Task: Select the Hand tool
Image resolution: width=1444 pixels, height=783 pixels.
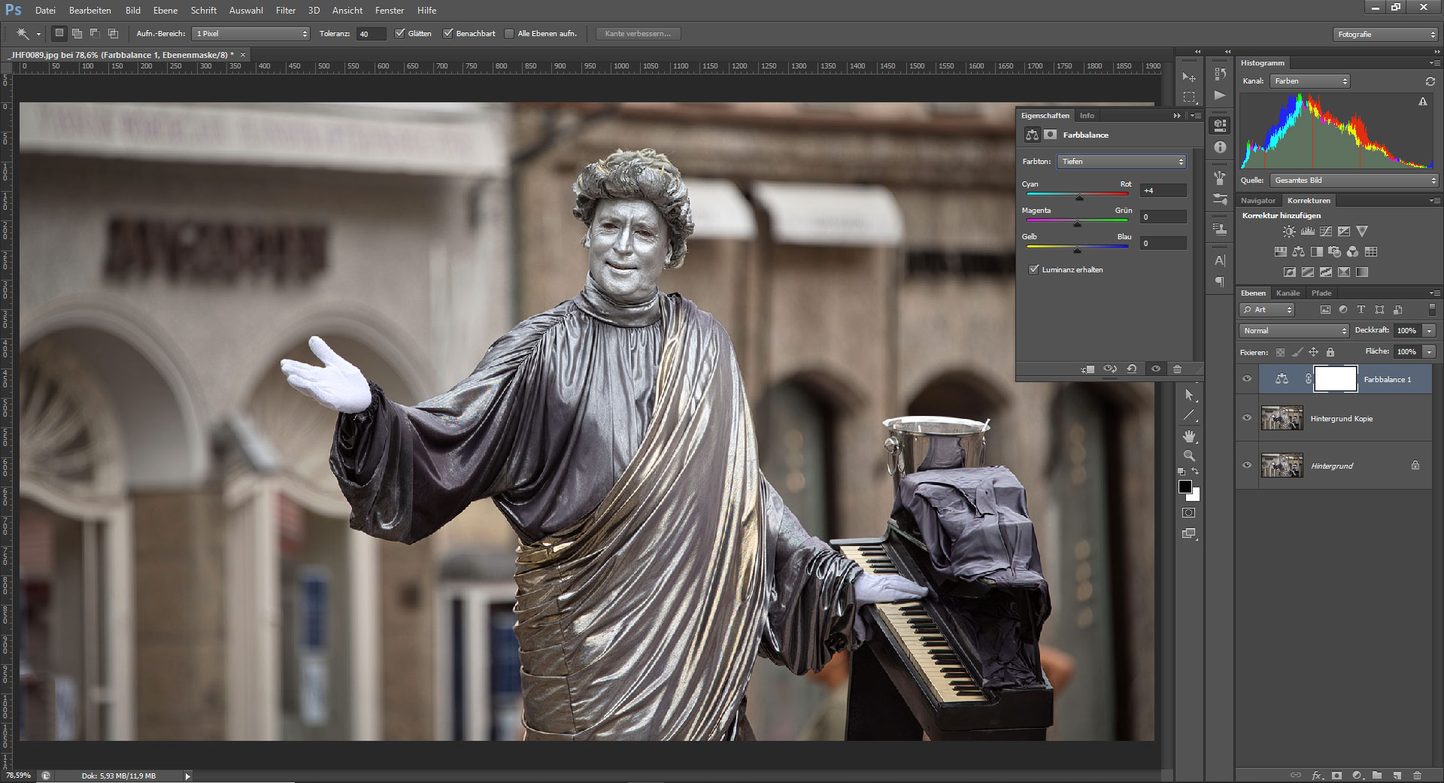Action: [x=1189, y=436]
